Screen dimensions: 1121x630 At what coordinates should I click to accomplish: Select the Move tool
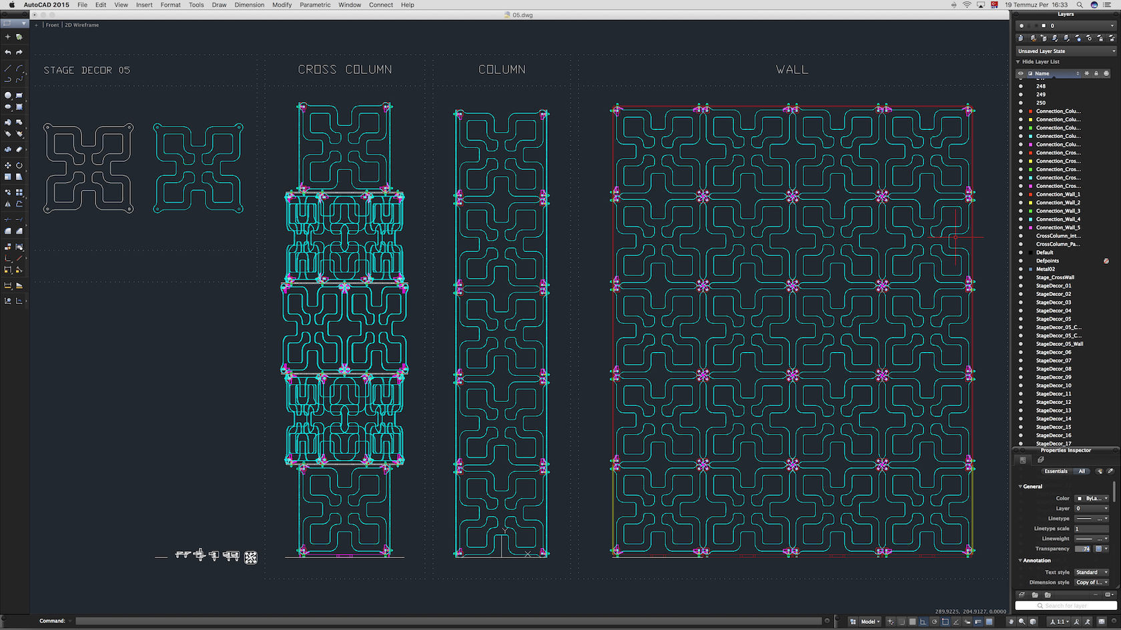[x=7, y=165]
